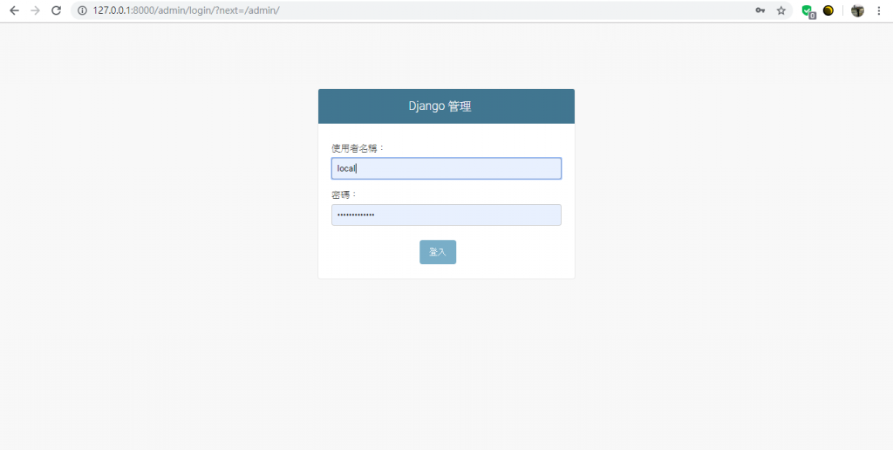
Task: Click the Django 管理 header title
Action: (440, 106)
